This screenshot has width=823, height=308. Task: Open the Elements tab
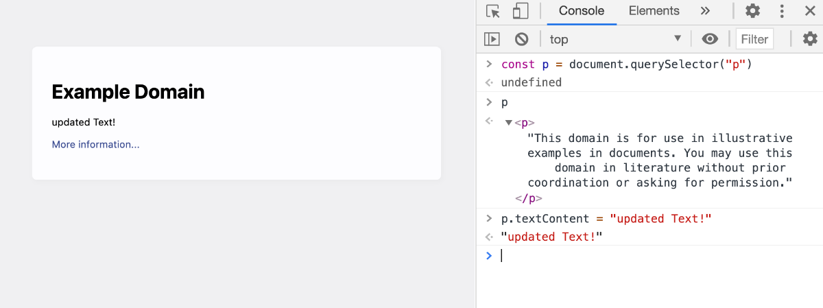pyautogui.click(x=654, y=11)
